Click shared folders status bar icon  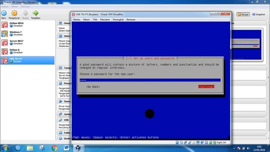194,143
